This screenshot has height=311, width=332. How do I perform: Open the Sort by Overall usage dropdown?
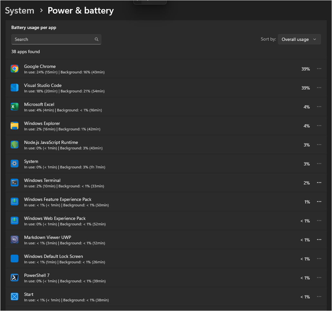pos(299,39)
